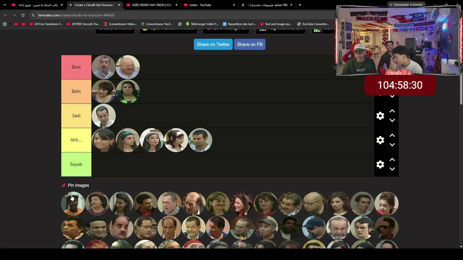Switch to Create a Choufli Hal Character tab
This screenshot has height=260, width=463.
point(94,5)
